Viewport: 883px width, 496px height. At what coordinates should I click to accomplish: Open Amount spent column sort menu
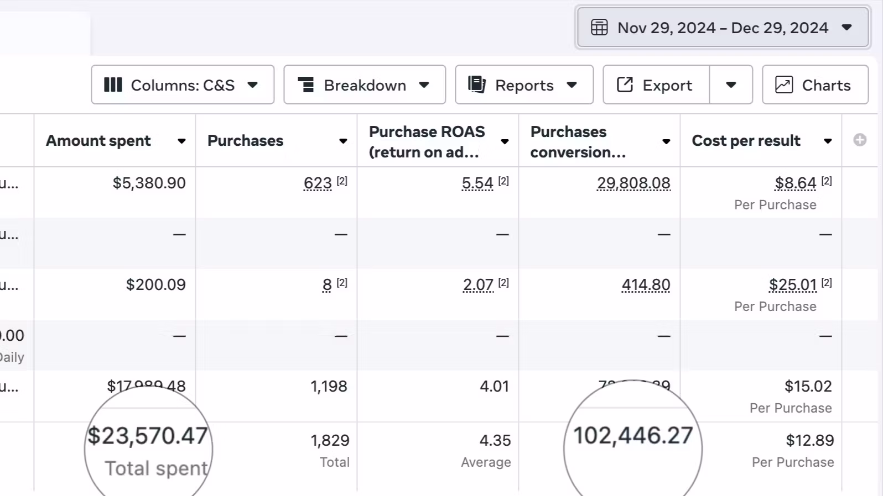click(181, 141)
